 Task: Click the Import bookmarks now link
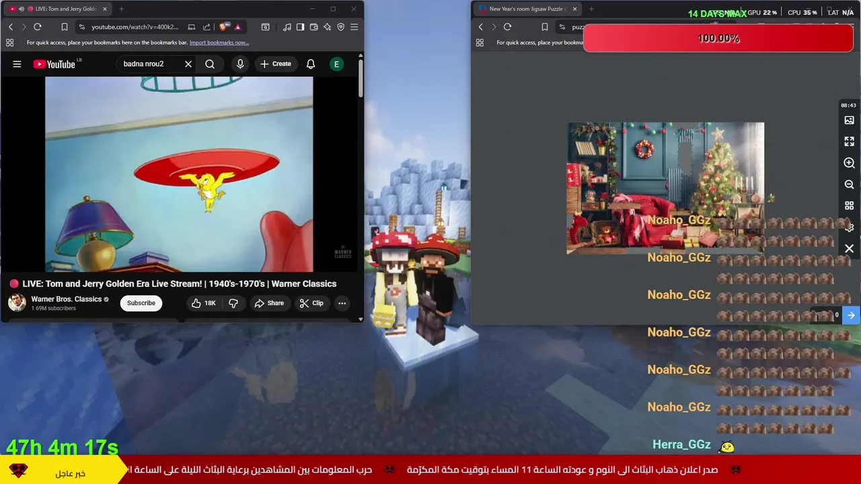tap(219, 42)
